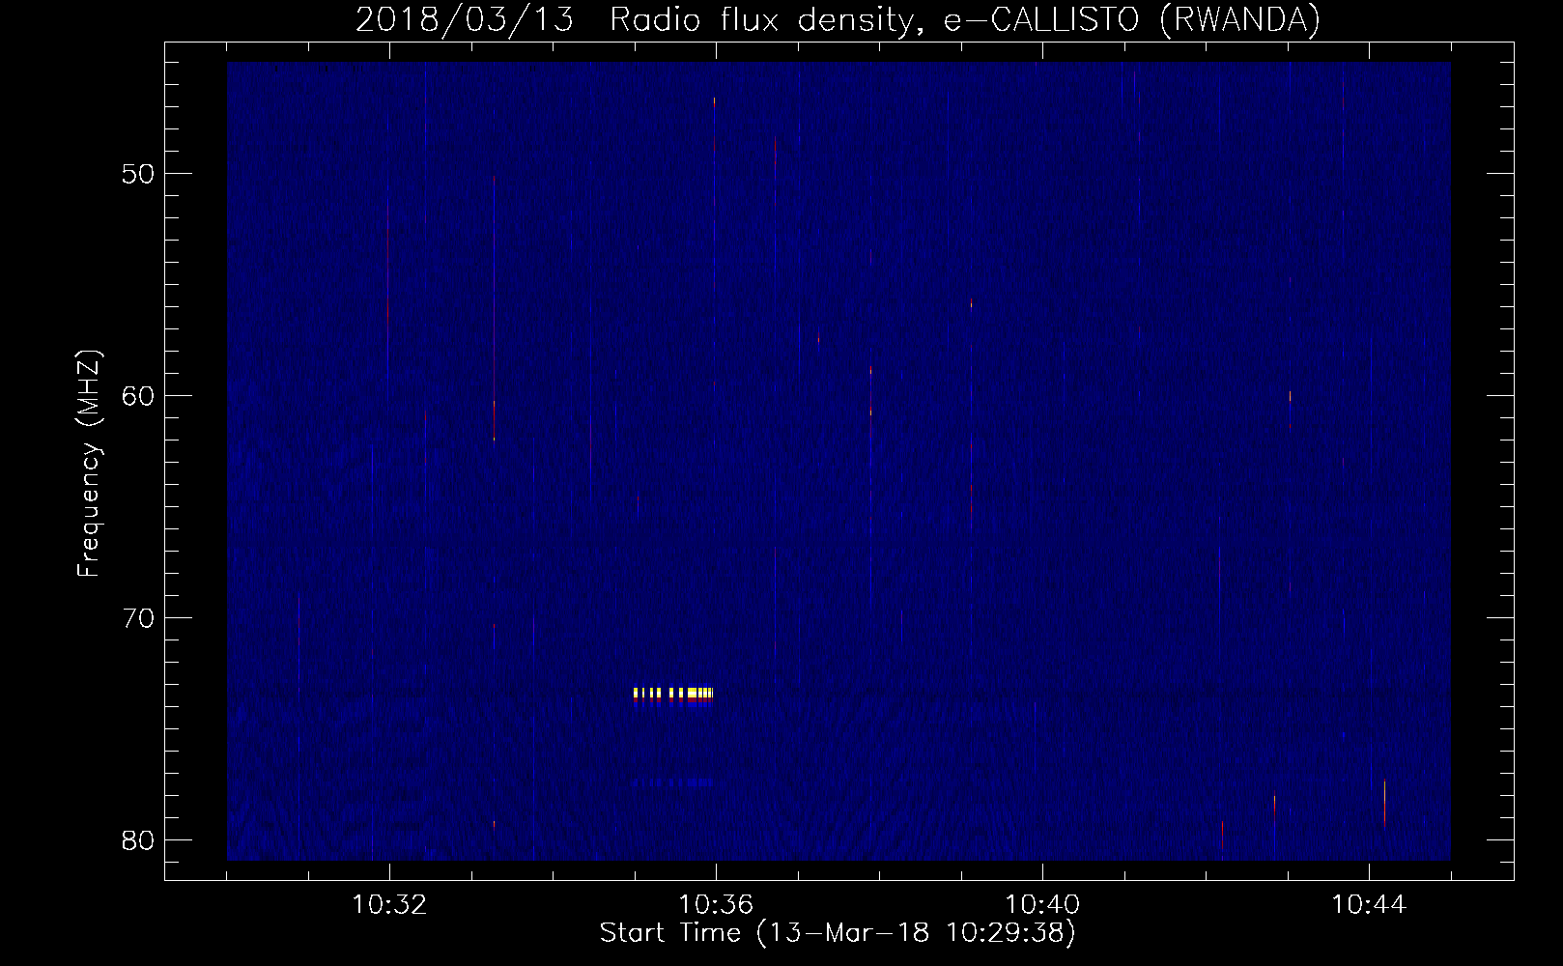
Task: Click the "Frequency (MHZ)" axis label
Action: (89, 465)
